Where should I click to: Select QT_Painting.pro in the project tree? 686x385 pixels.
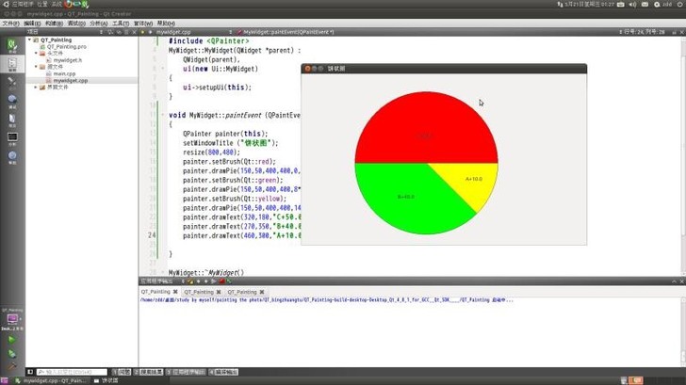(x=66, y=46)
